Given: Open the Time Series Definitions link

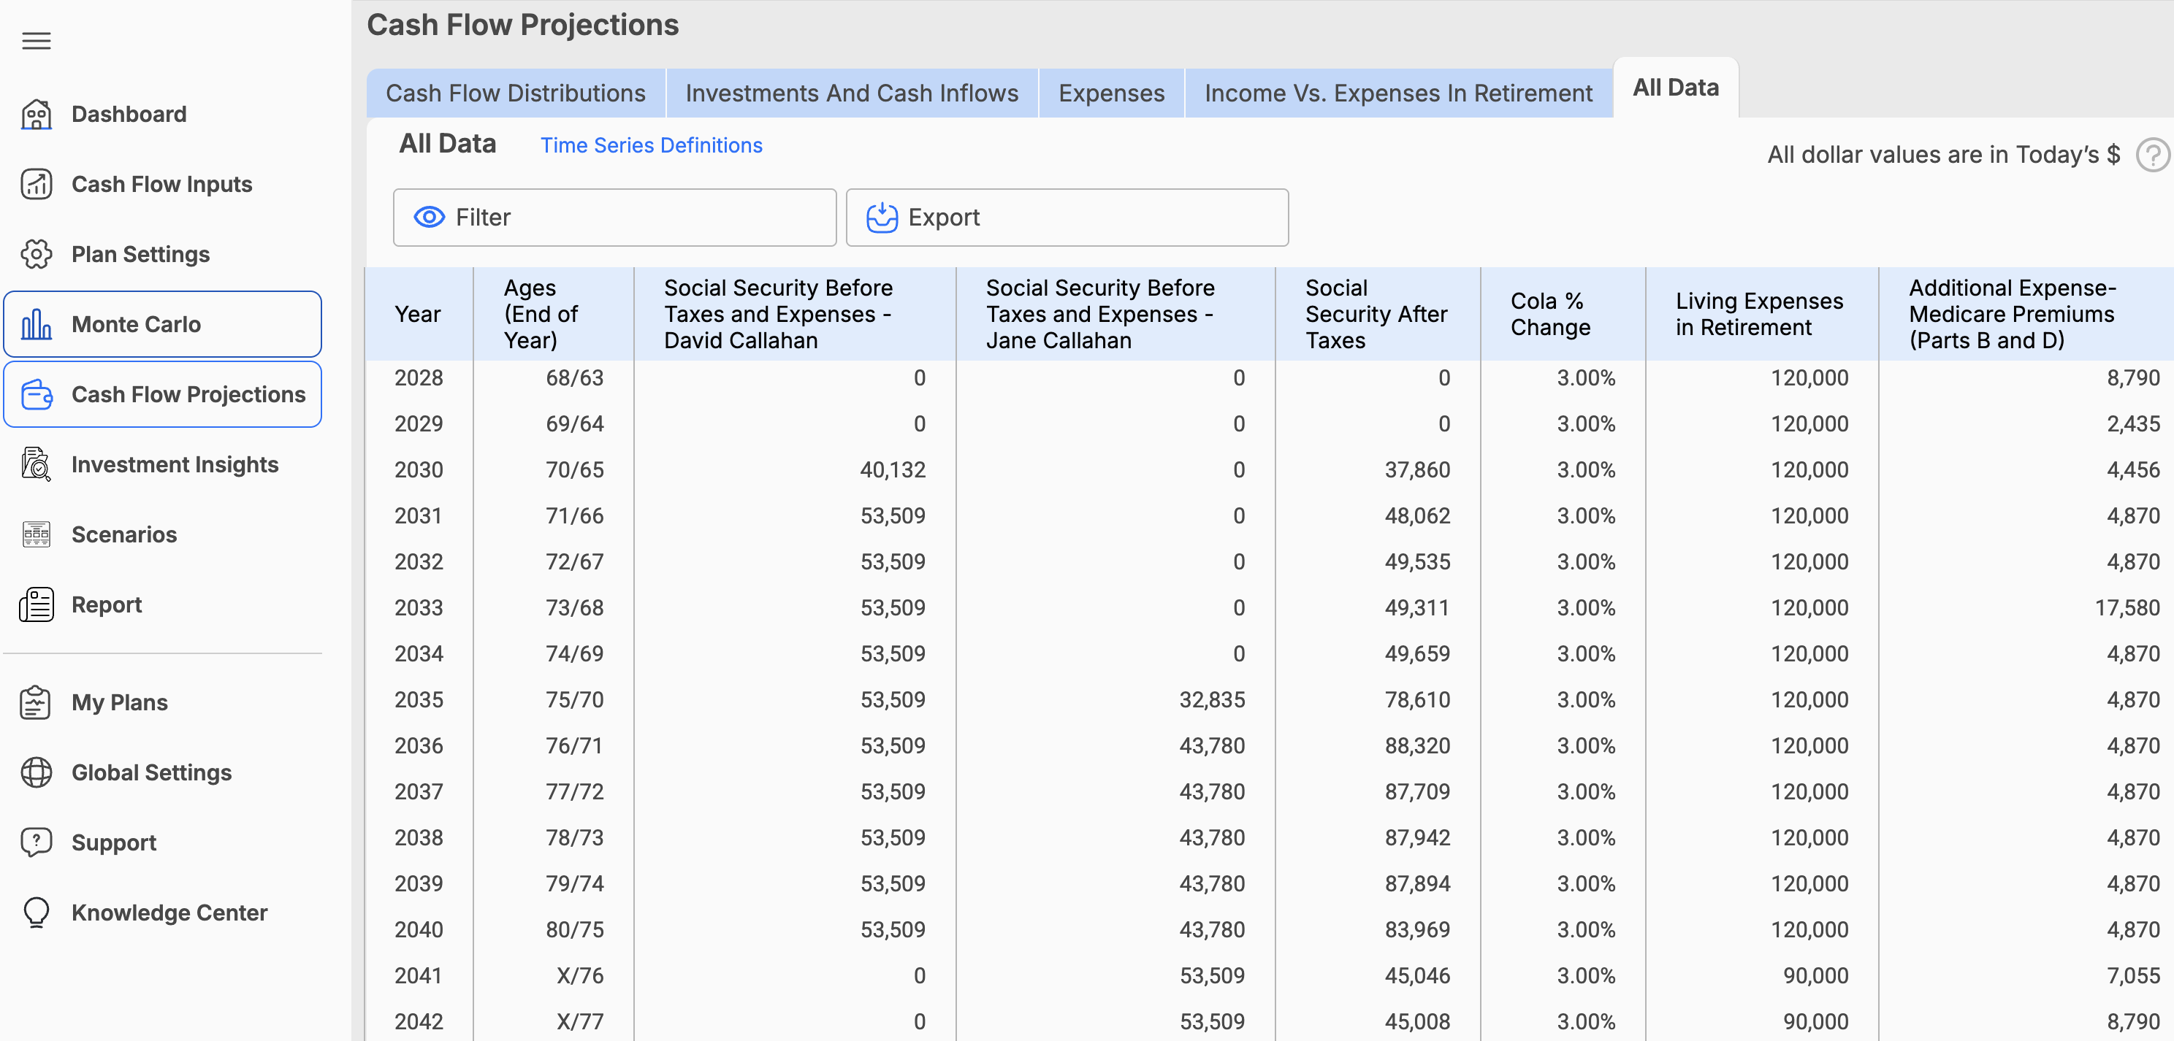Looking at the screenshot, I should tap(651, 145).
